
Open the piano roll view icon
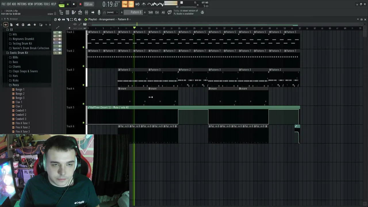click(x=74, y=12)
